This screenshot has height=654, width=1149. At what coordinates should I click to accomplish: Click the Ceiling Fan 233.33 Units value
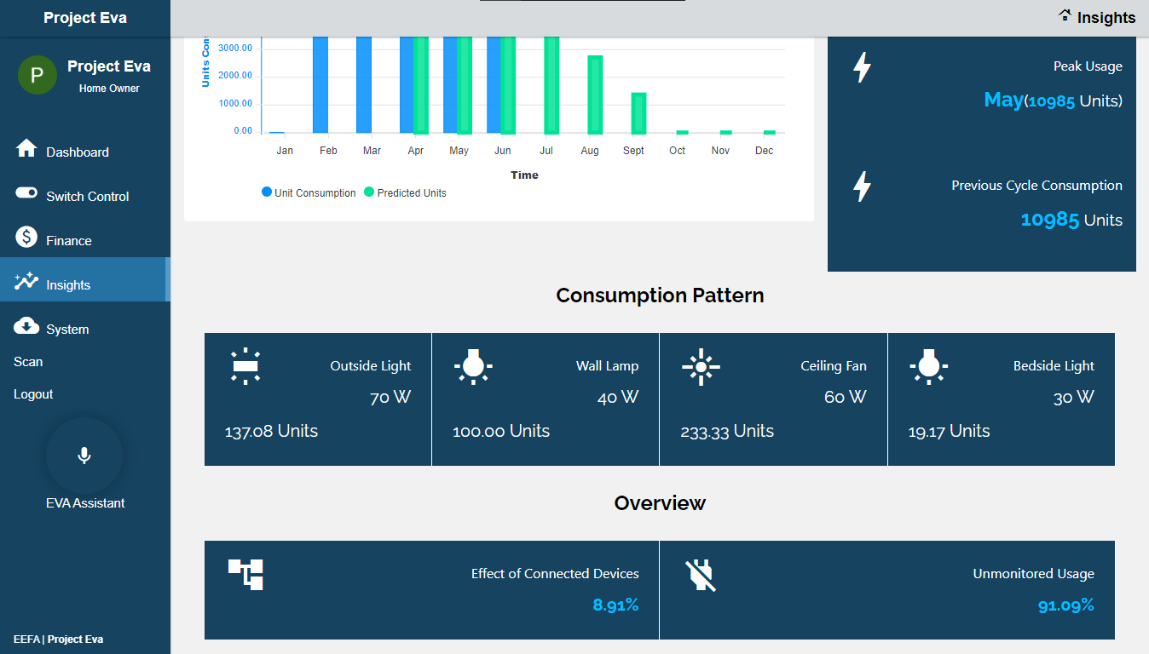(x=727, y=431)
